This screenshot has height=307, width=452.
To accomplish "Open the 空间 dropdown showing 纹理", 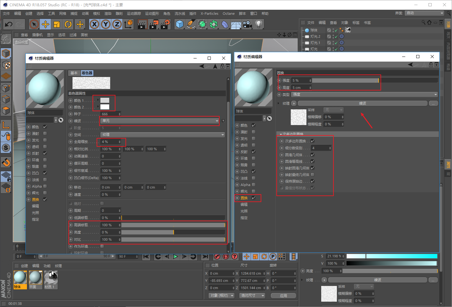I will click(x=163, y=134).
